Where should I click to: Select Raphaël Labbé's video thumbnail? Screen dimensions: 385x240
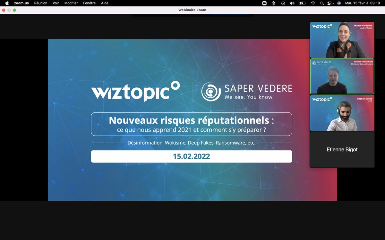[x=342, y=113]
